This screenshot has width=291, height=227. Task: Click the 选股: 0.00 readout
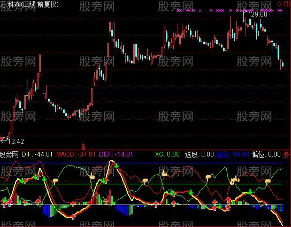pyautogui.click(x=199, y=154)
